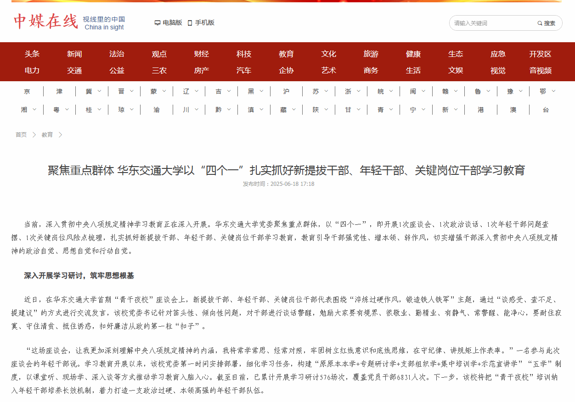575x402 pixels.
Task: Click the chevron after 教育 breadcrumb
Action: [60, 135]
